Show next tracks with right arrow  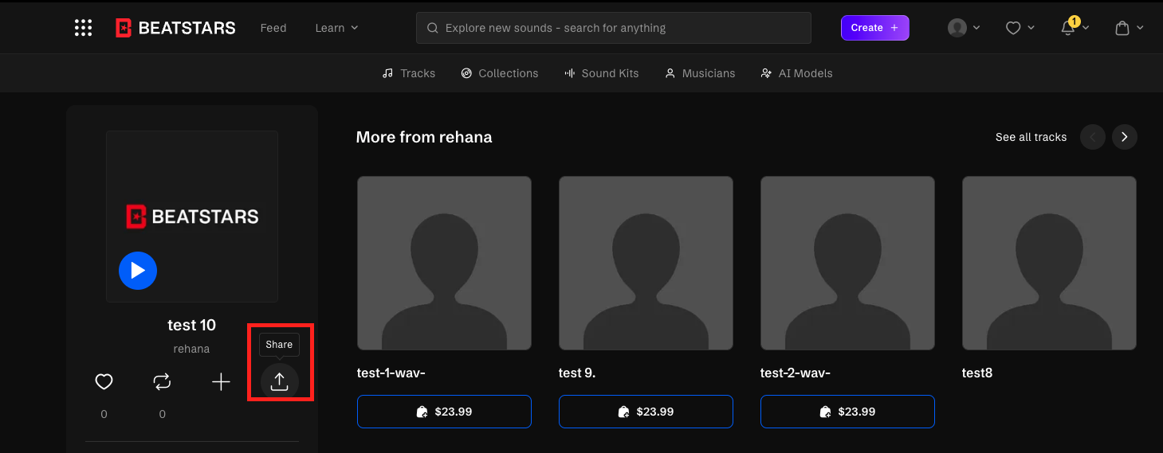coord(1124,137)
